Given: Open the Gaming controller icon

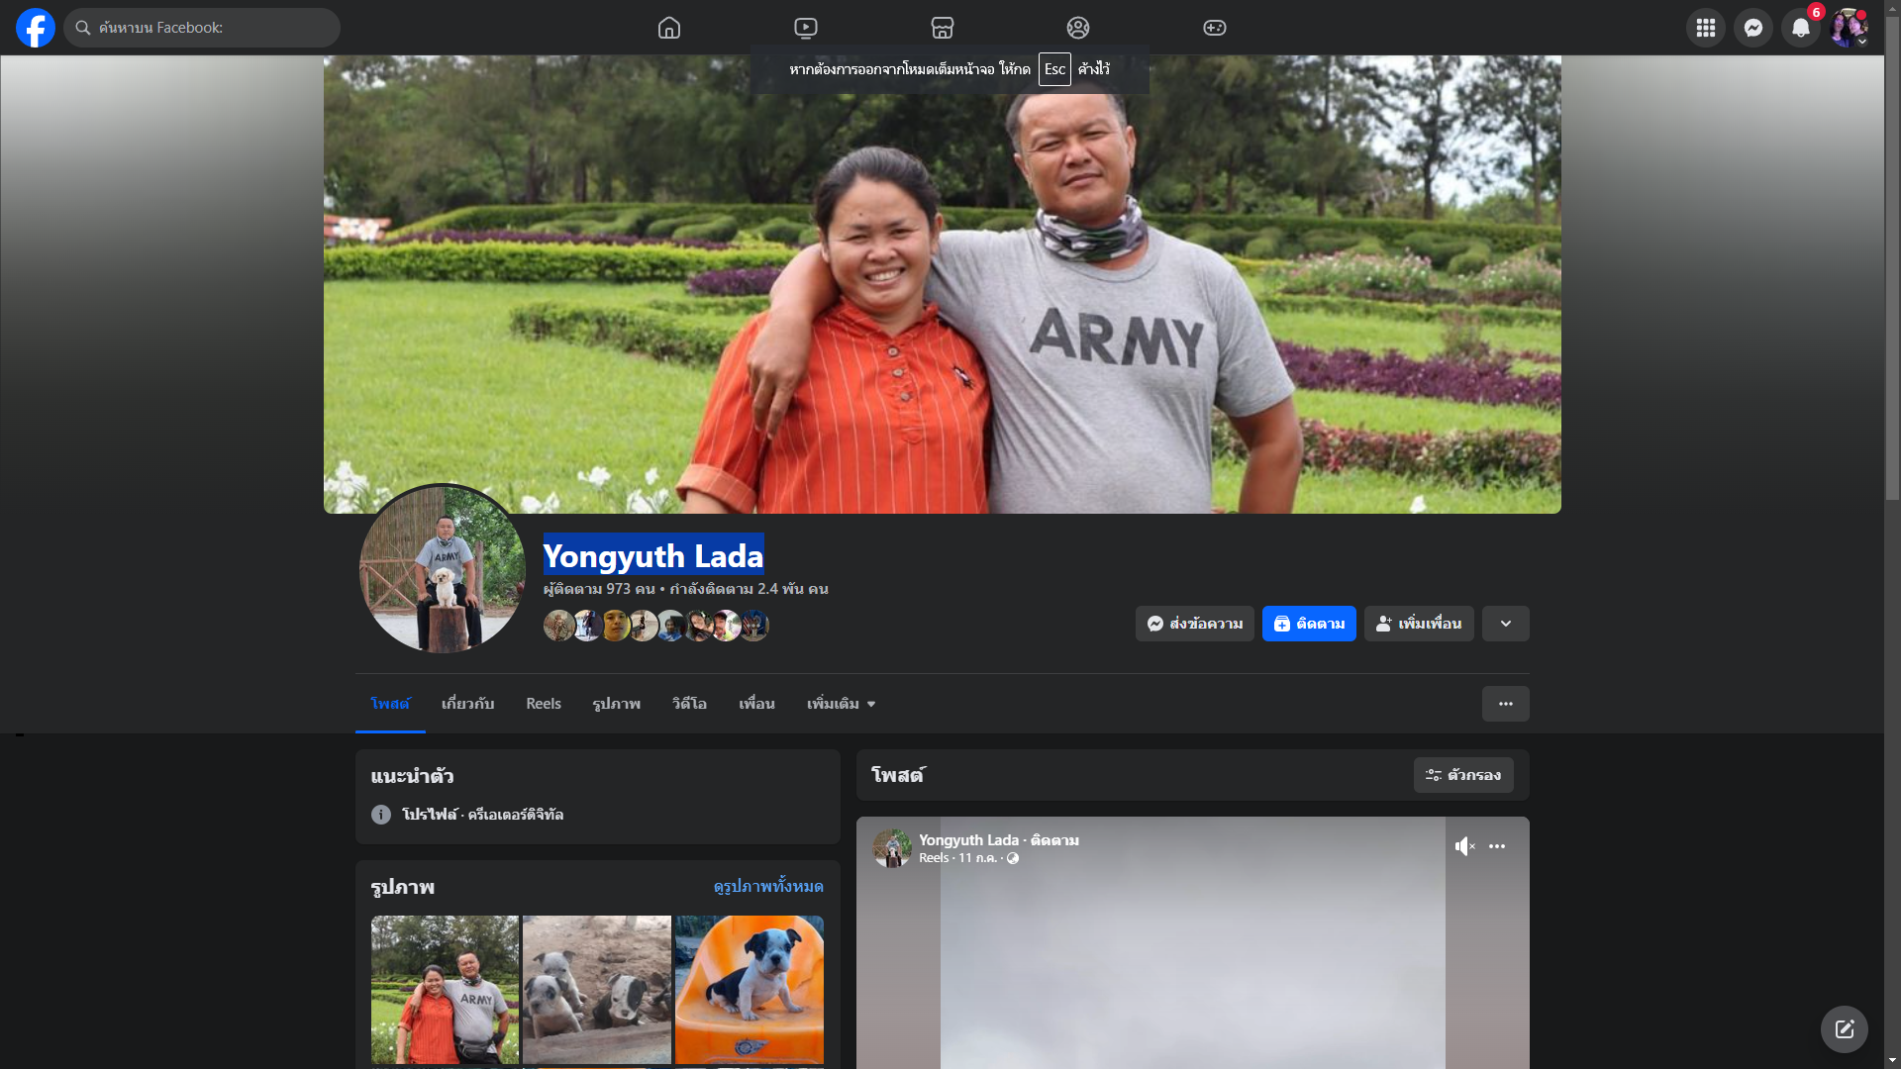Looking at the screenshot, I should click(1215, 28).
